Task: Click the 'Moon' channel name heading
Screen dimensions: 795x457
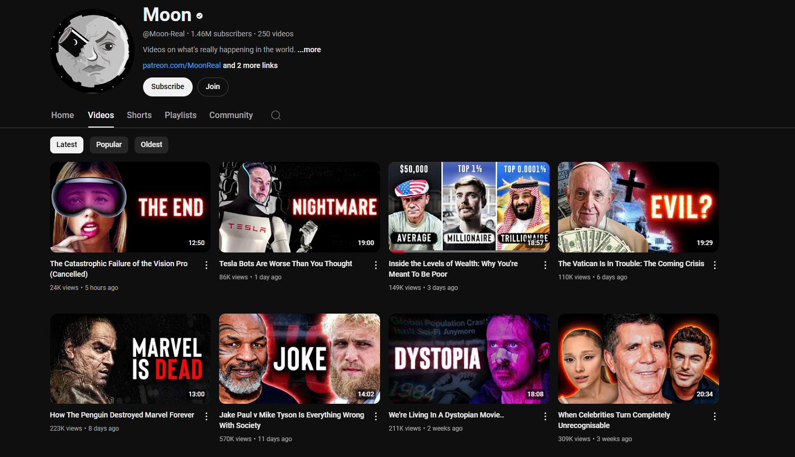Action: click(x=167, y=15)
